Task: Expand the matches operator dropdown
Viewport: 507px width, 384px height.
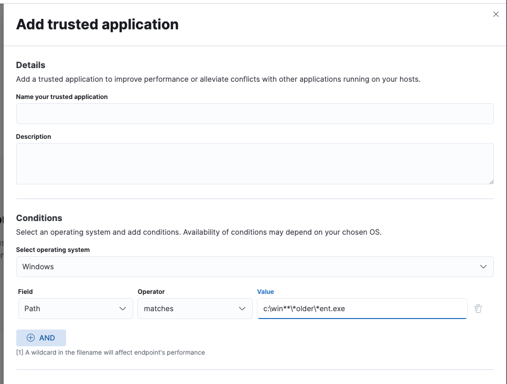Action: 194,309
